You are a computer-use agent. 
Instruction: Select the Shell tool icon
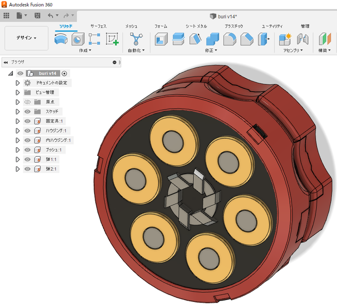(x=161, y=39)
